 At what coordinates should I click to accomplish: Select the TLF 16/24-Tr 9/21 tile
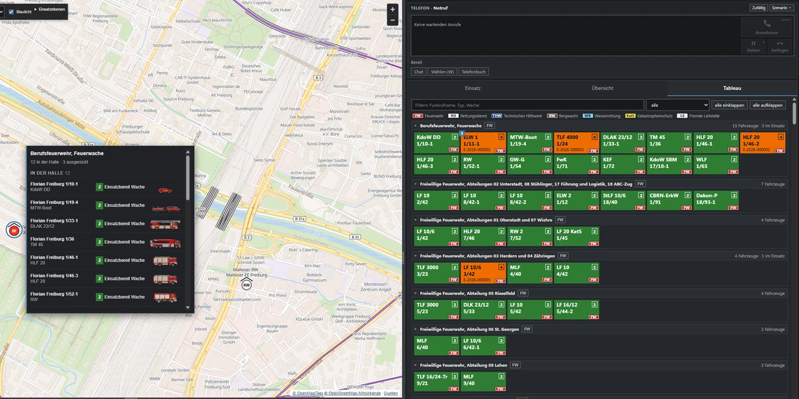pyautogui.click(x=437, y=382)
